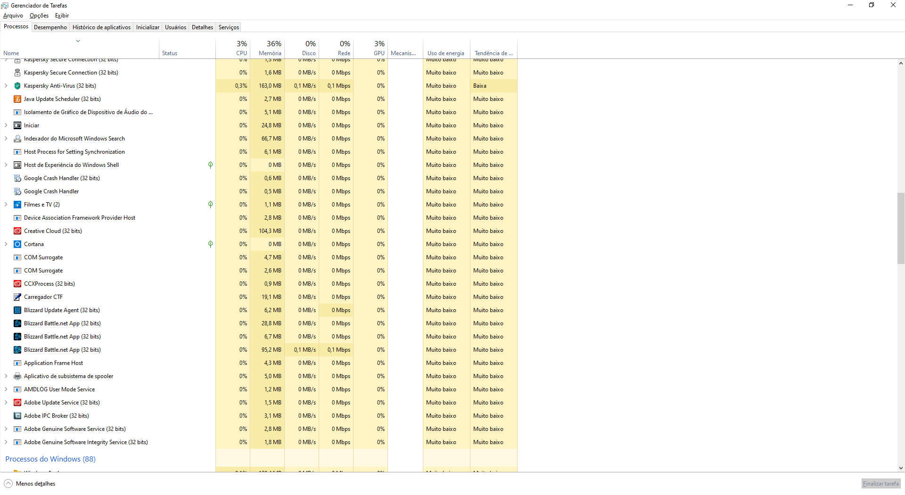905x495 pixels.
Task: Click the Application Frame Host icon
Action: (17, 363)
